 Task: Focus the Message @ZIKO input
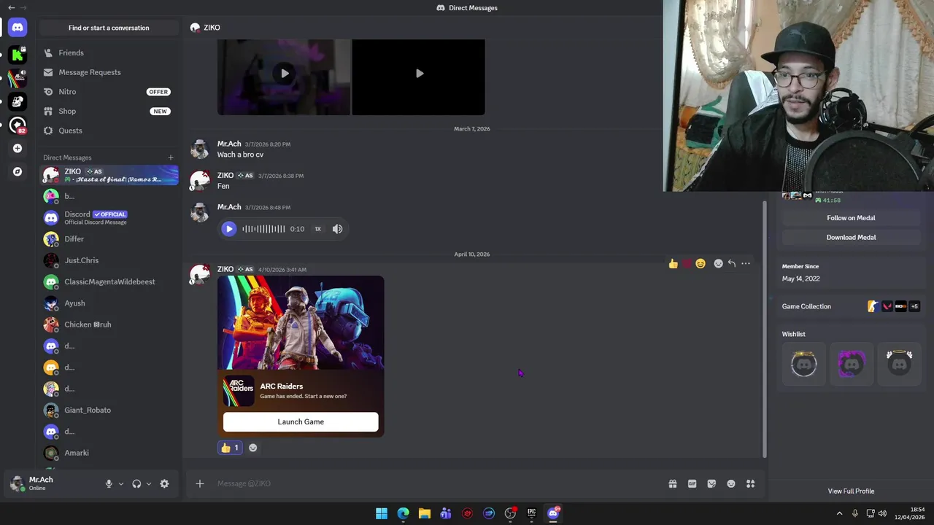pos(438,483)
